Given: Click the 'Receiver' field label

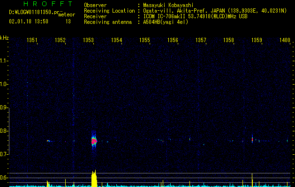Looking at the screenshot, I should tap(95, 16).
